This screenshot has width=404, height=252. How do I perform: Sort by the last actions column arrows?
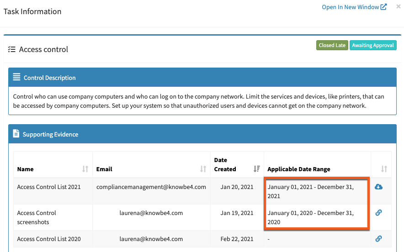(x=384, y=169)
